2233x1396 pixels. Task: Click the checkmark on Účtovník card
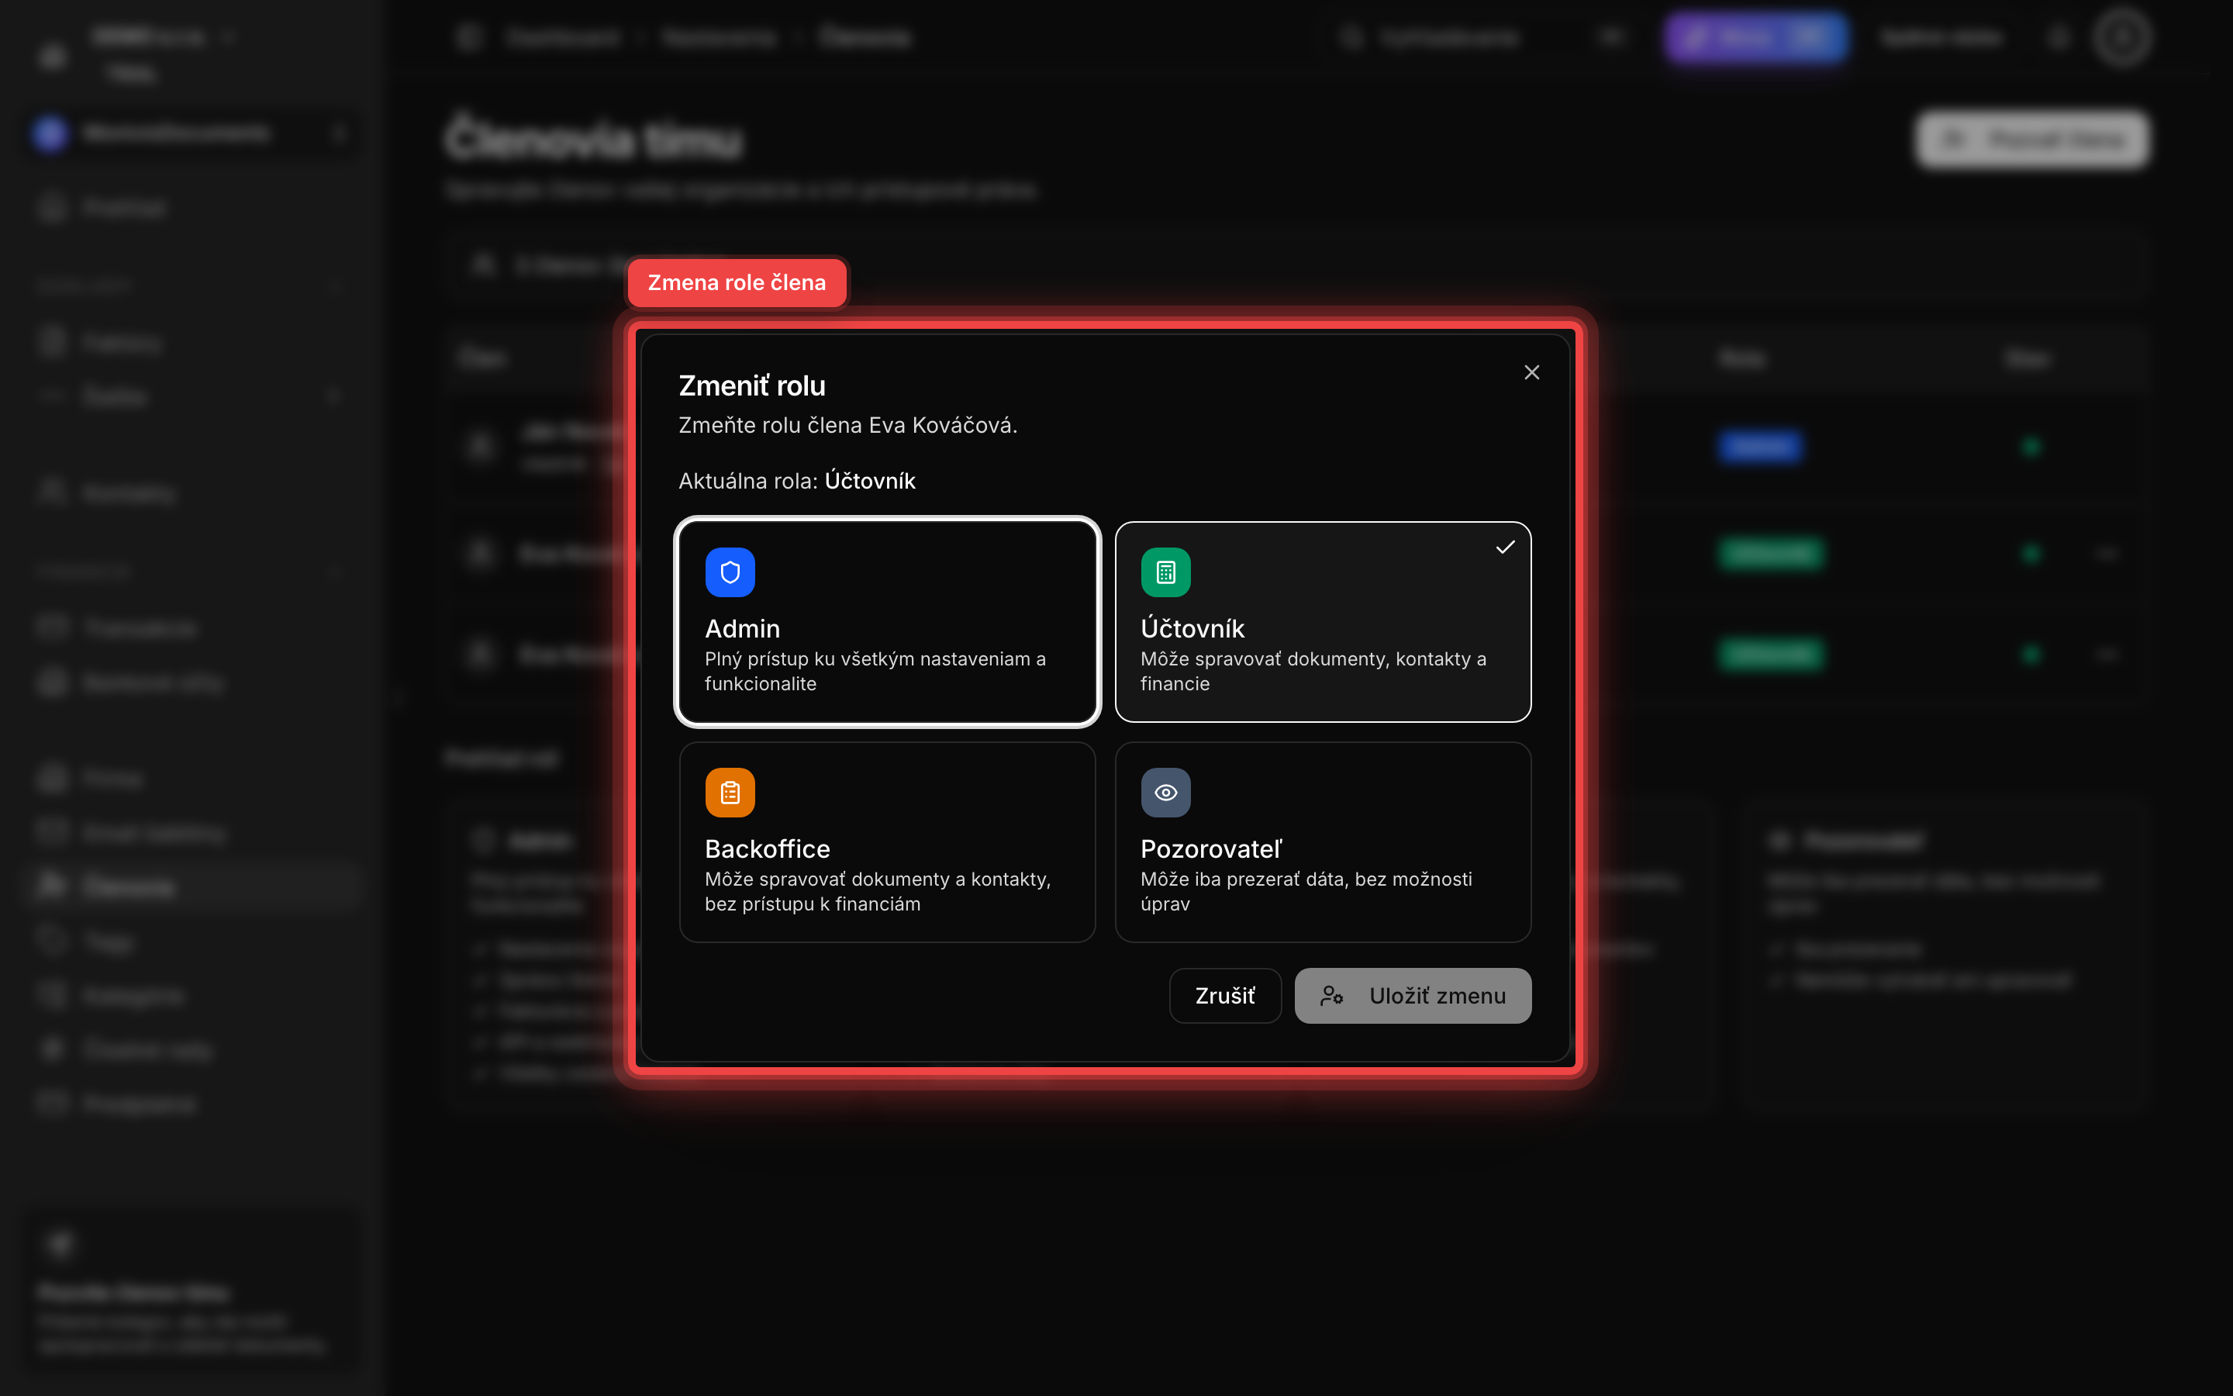pos(1505,548)
